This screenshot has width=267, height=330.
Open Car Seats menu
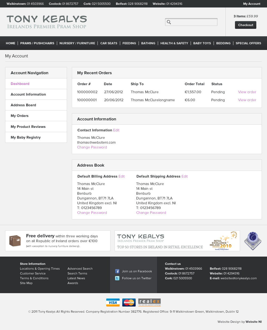click(x=109, y=43)
